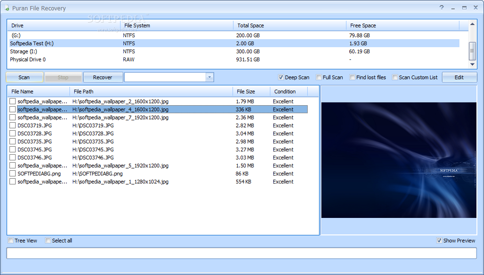Click the 300.00 GB total space cell
484x275 pixels.
(248, 51)
